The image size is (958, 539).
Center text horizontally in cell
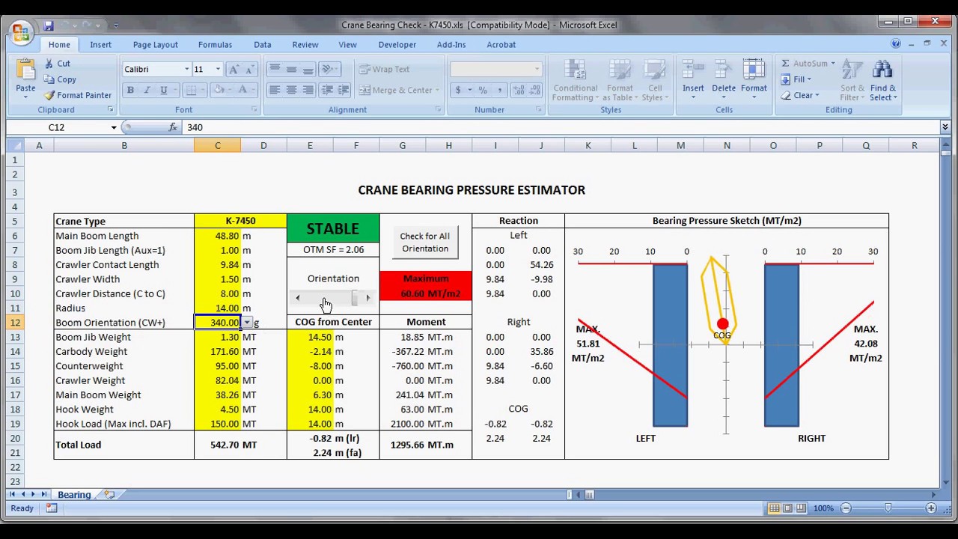pos(291,90)
